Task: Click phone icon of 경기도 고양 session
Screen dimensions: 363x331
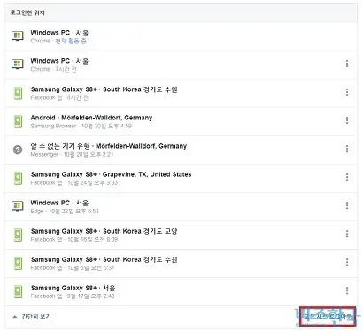Action: coord(18,235)
